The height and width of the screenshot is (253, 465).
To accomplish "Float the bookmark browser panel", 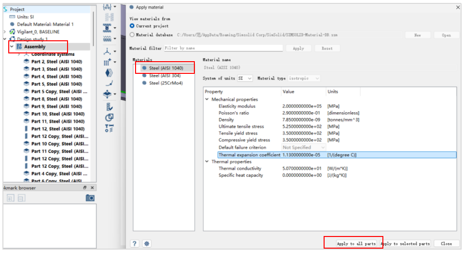I will [x=85, y=187].
